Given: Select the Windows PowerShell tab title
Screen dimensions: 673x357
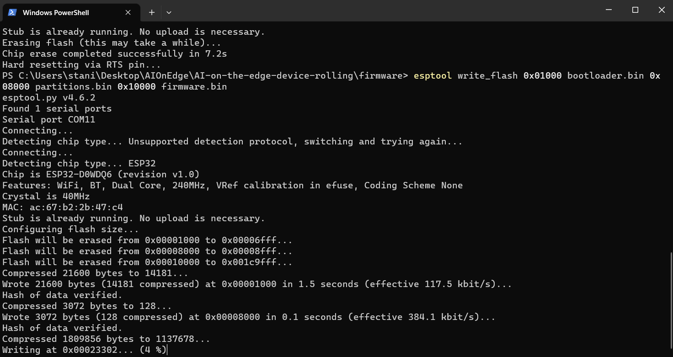Looking at the screenshot, I should coord(56,12).
